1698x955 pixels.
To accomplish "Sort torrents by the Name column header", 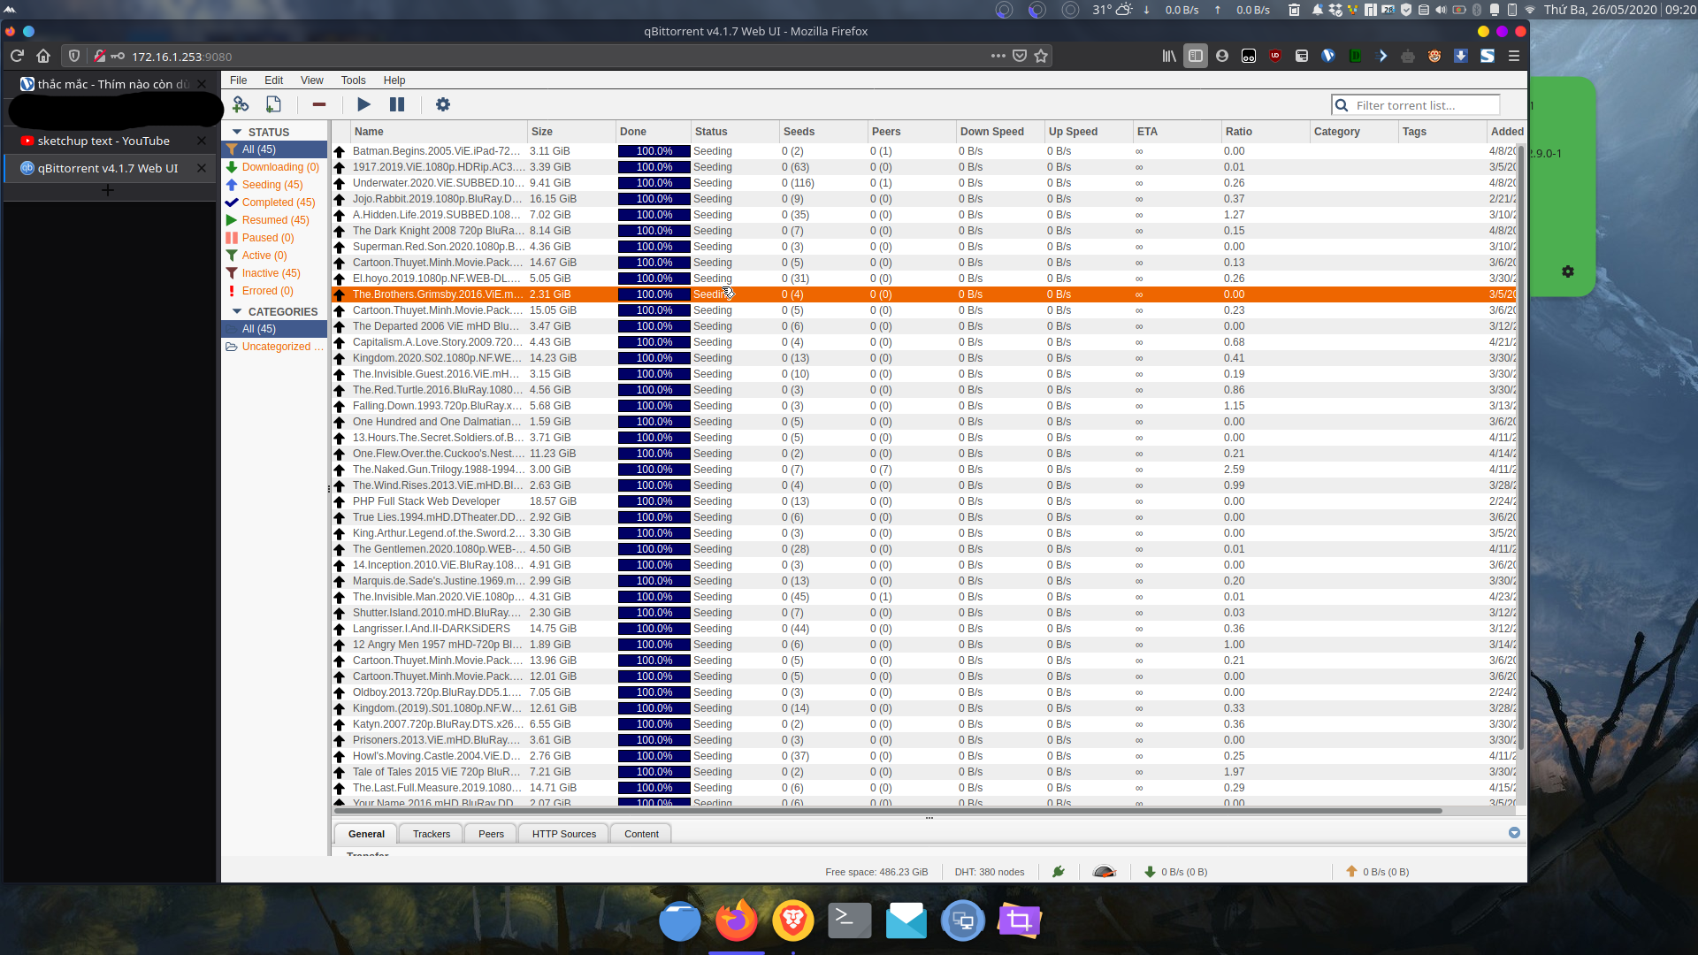I will point(439,132).
